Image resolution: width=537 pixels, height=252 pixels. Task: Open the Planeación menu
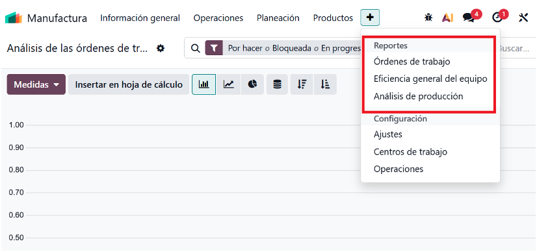click(278, 18)
